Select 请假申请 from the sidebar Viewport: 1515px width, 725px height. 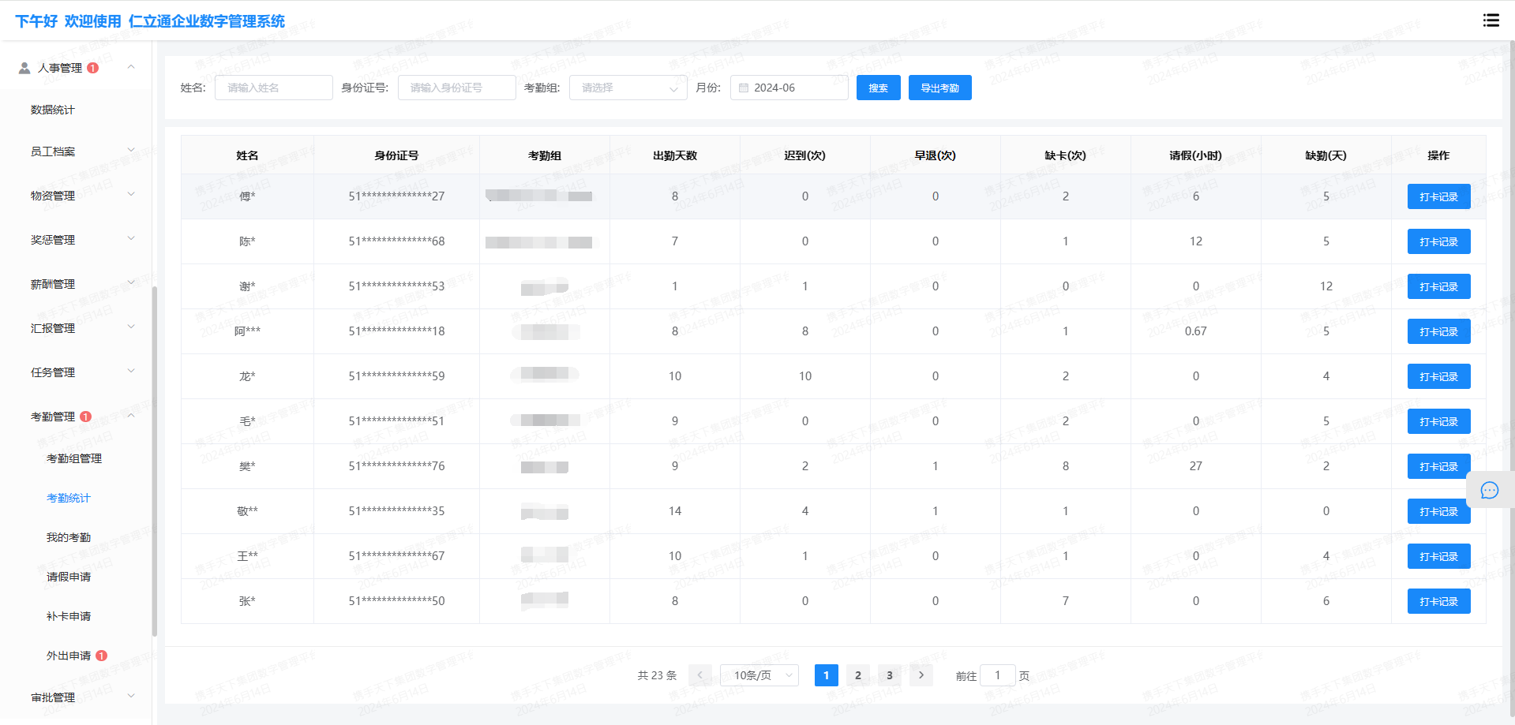click(69, 577)
